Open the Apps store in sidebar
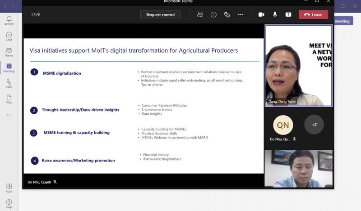The image size is (361, 211). pos(9,188)
